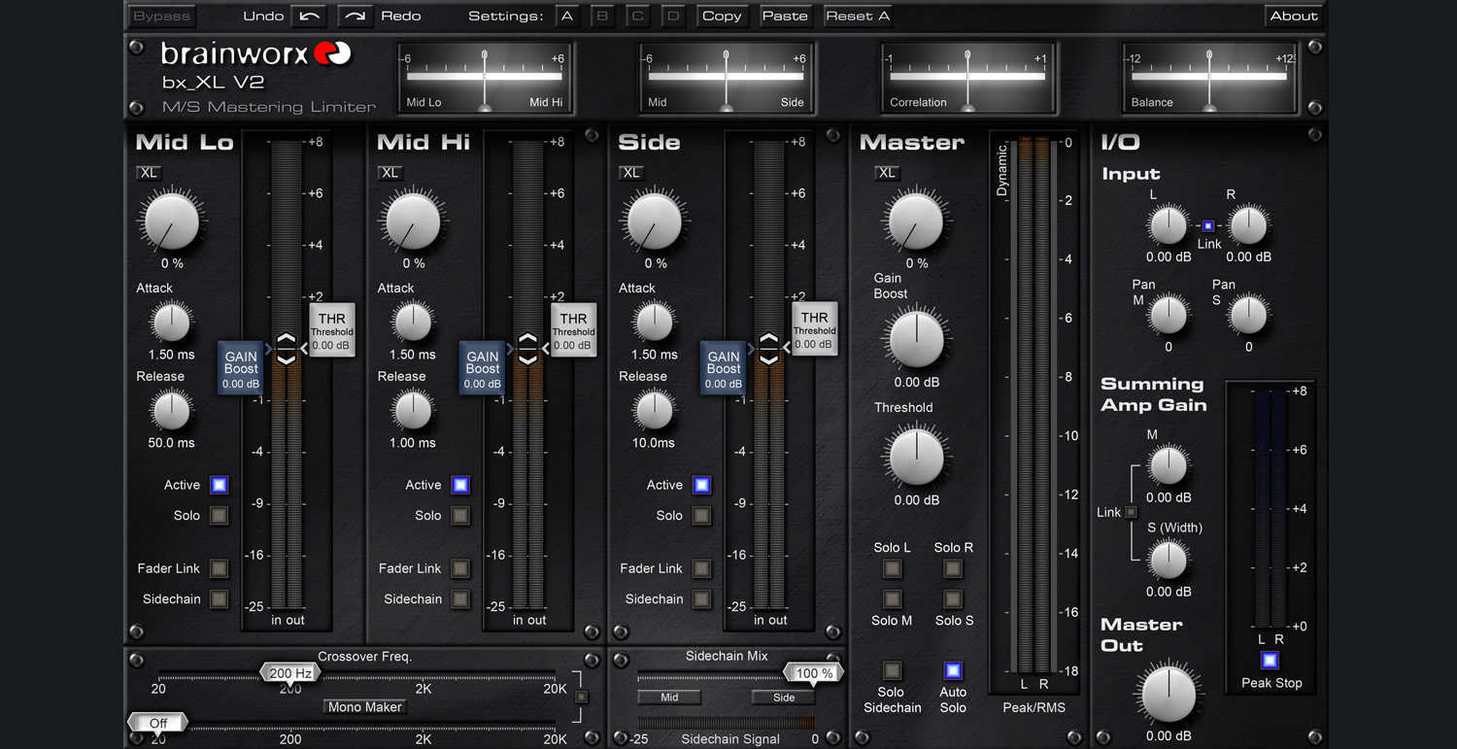Click Mid Lo Gain Boost handle
This screenshot has width=1457, height=749.
(241, 367)
